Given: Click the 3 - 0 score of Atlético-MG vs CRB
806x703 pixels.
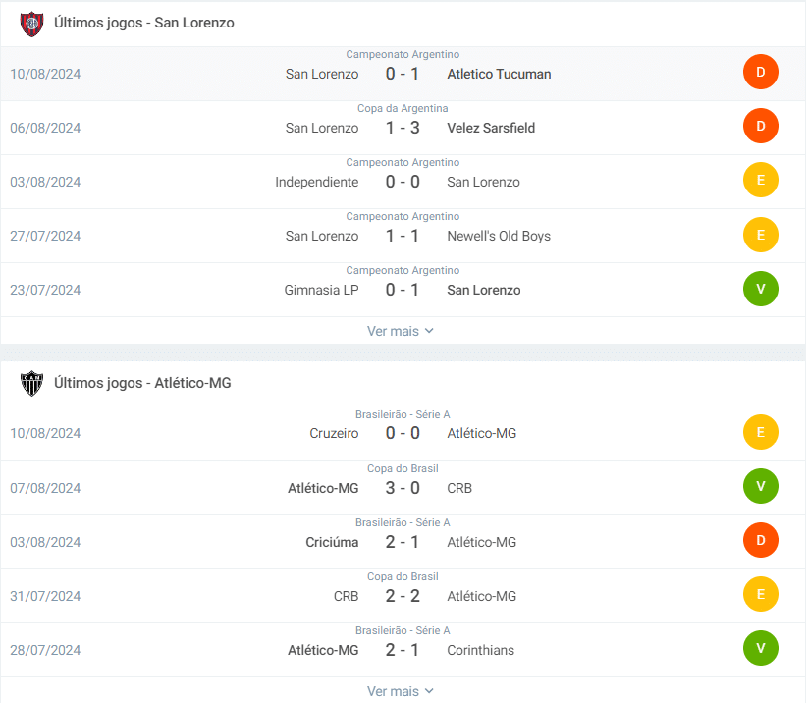Looking at the screenshot, I should click(x=403, y=488).
